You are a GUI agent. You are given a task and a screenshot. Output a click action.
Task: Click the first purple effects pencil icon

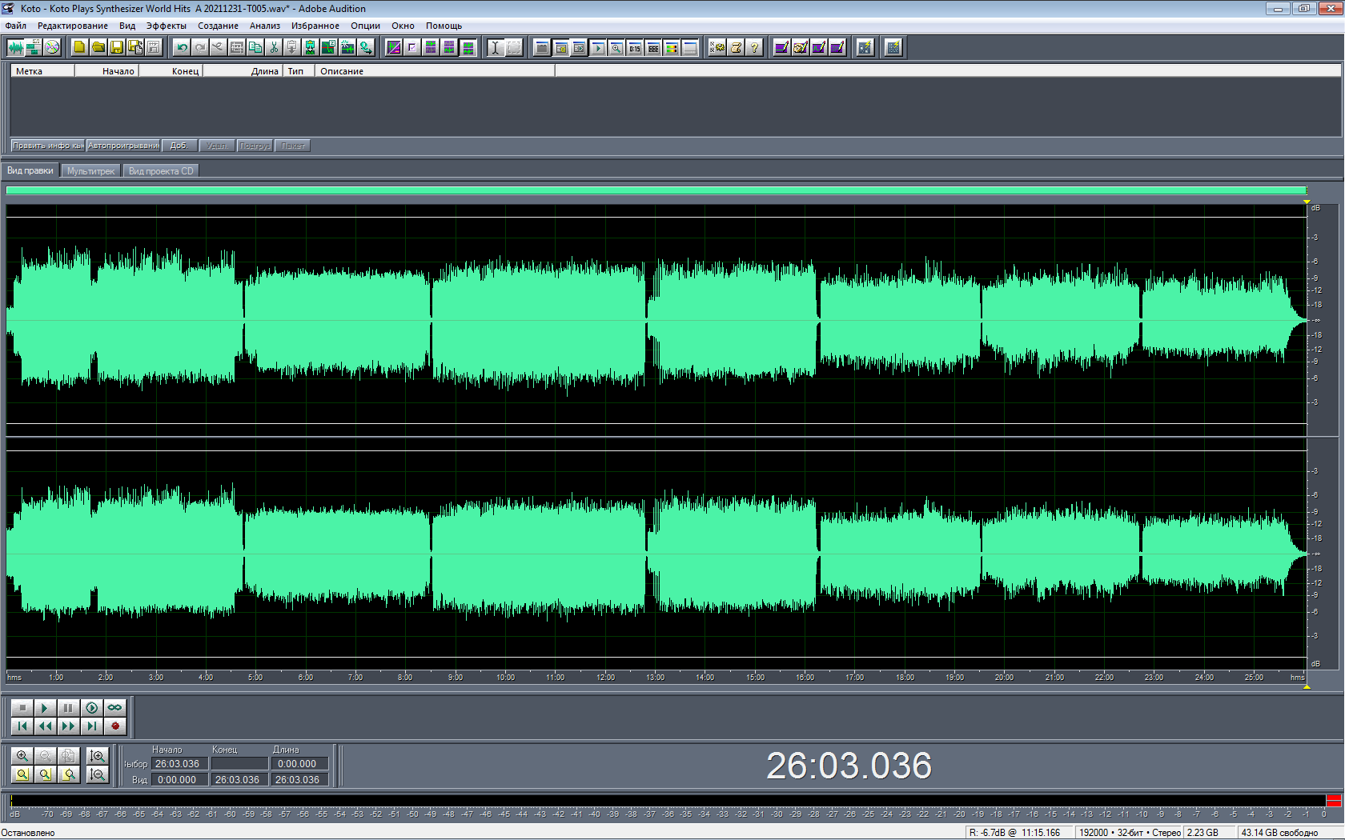pos(781,47)
